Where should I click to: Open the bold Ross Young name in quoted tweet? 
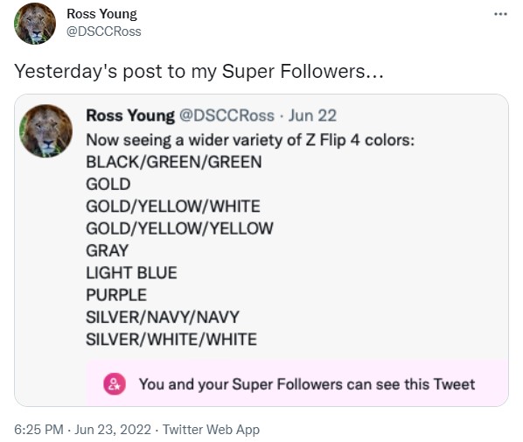pyautogui.click(x=130, y=116)
